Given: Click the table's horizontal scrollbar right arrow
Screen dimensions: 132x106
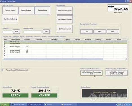Looking at the screenshot, I should tap(126, 59).
